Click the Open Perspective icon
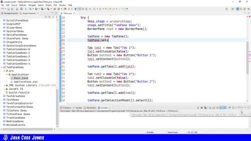The image size is (251, 141). point(233,9)
